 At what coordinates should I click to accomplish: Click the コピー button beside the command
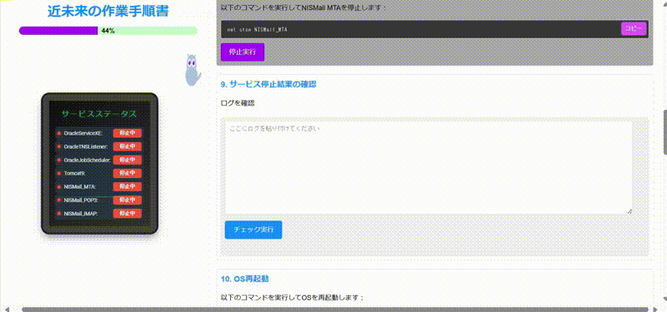pyautogui.click(x=634, y=29)
